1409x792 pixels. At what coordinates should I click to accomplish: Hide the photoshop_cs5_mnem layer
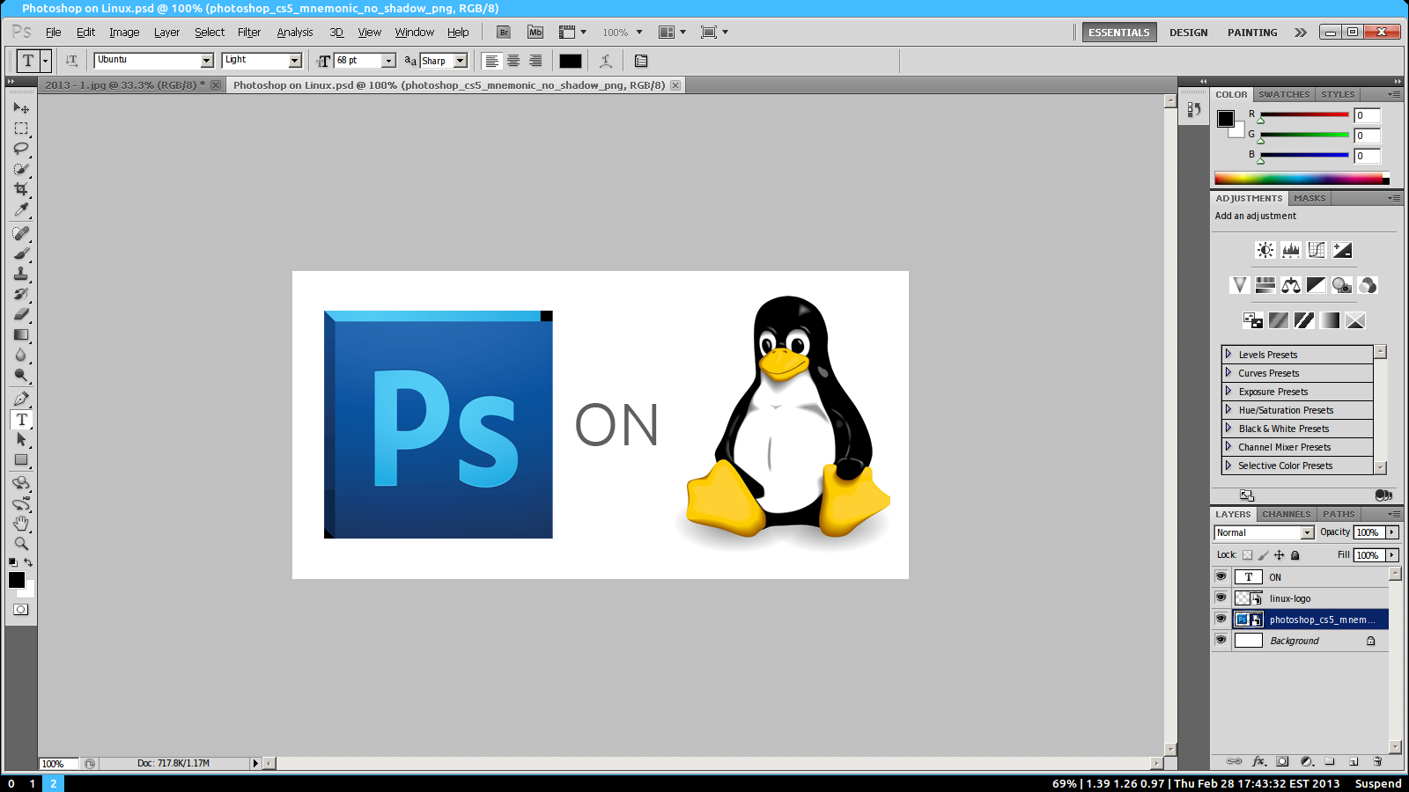1221,619
